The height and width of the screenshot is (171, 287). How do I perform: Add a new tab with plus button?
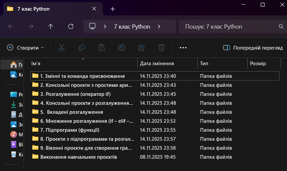[x=113, y=9]
